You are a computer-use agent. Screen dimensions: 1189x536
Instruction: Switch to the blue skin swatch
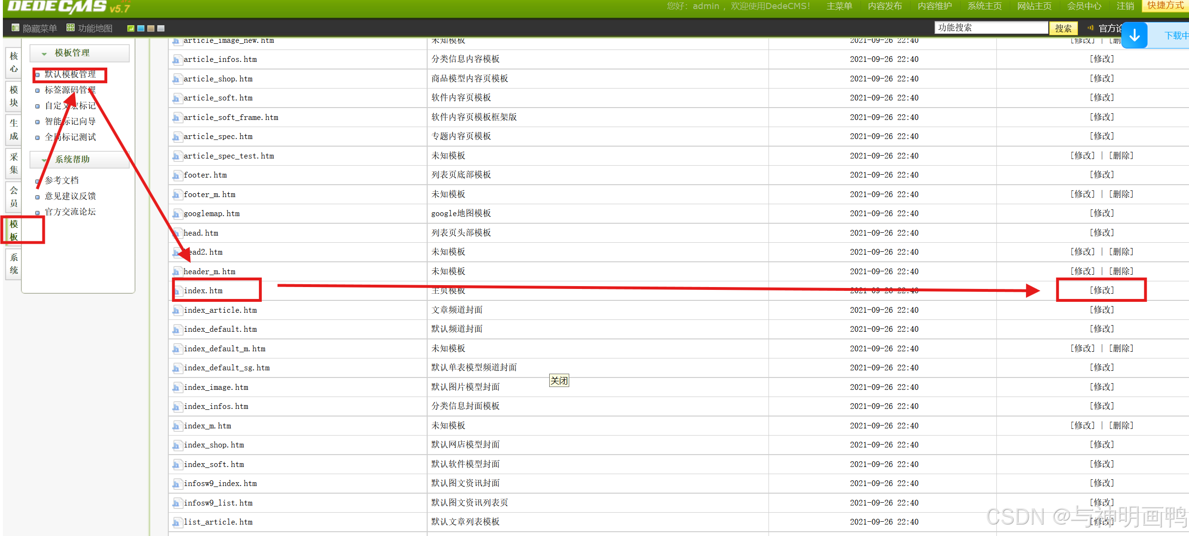click(x=141, y=29)
